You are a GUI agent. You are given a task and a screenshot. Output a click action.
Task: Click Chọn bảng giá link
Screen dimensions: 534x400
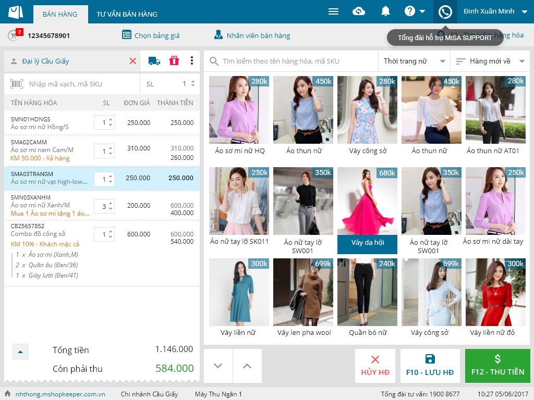(x=156, y=35)
